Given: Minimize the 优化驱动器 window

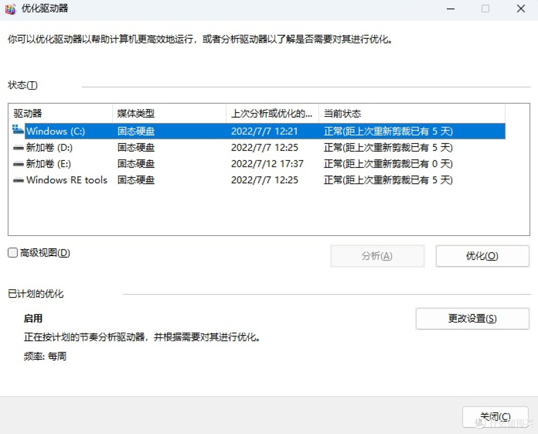Looking at the screenshot, I should pyautogui.click(x=450, y=9).
